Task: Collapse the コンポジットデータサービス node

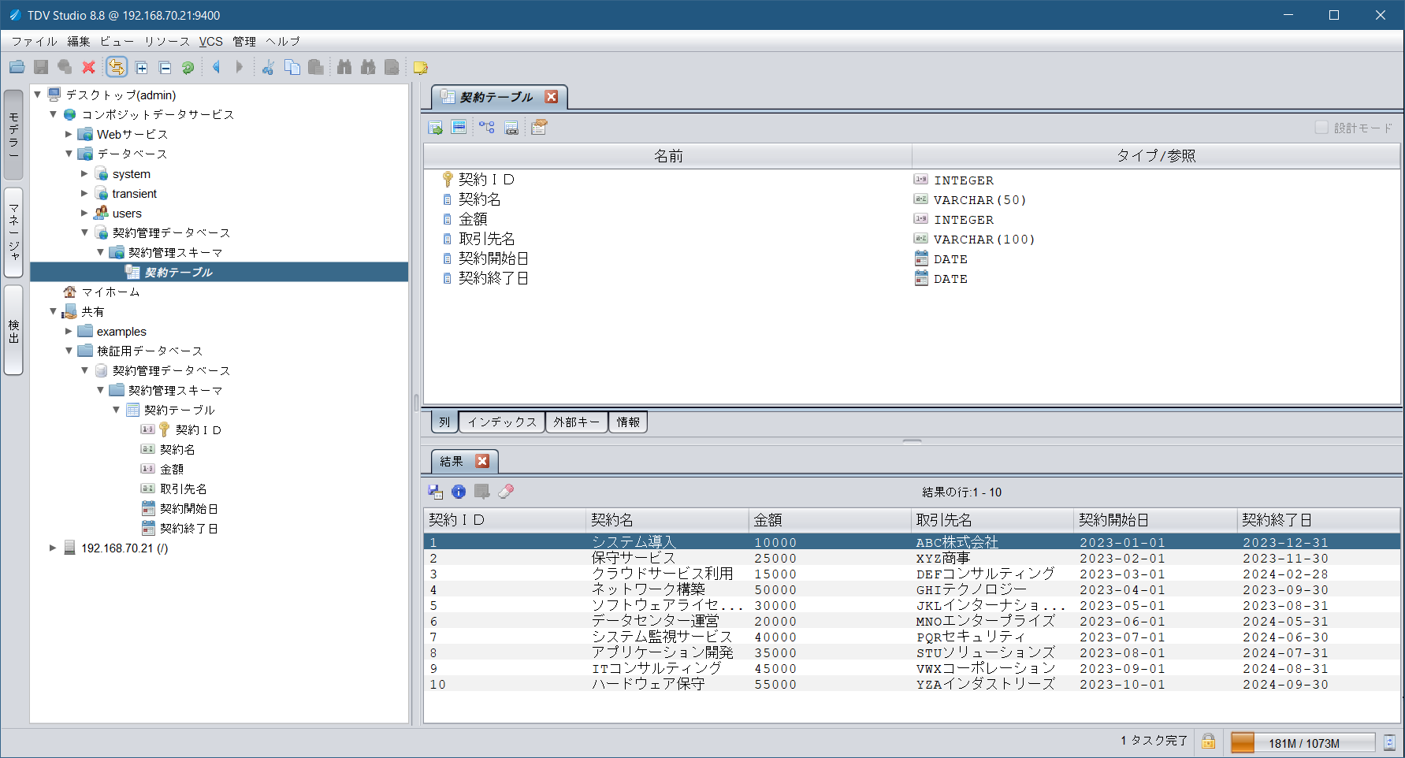Action: (53, 114)
